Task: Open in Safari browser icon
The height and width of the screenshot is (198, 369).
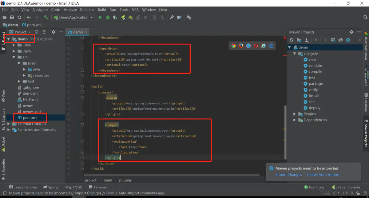Action: point(248,46)
